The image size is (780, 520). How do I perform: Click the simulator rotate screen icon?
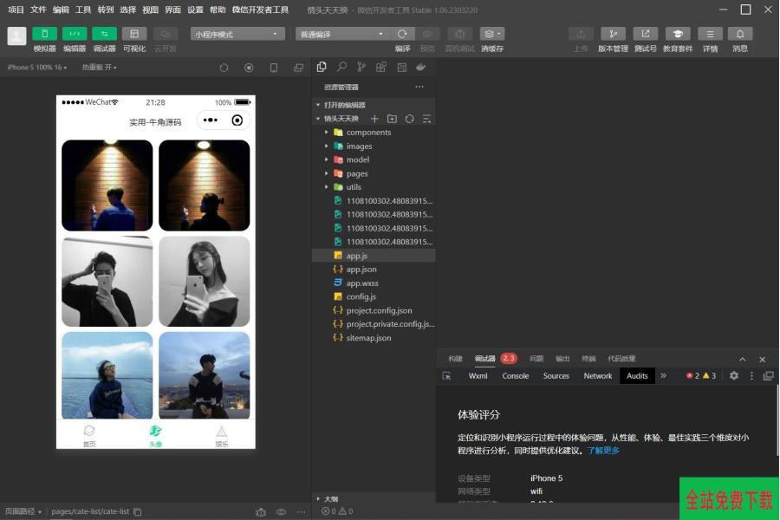[224, 68]
